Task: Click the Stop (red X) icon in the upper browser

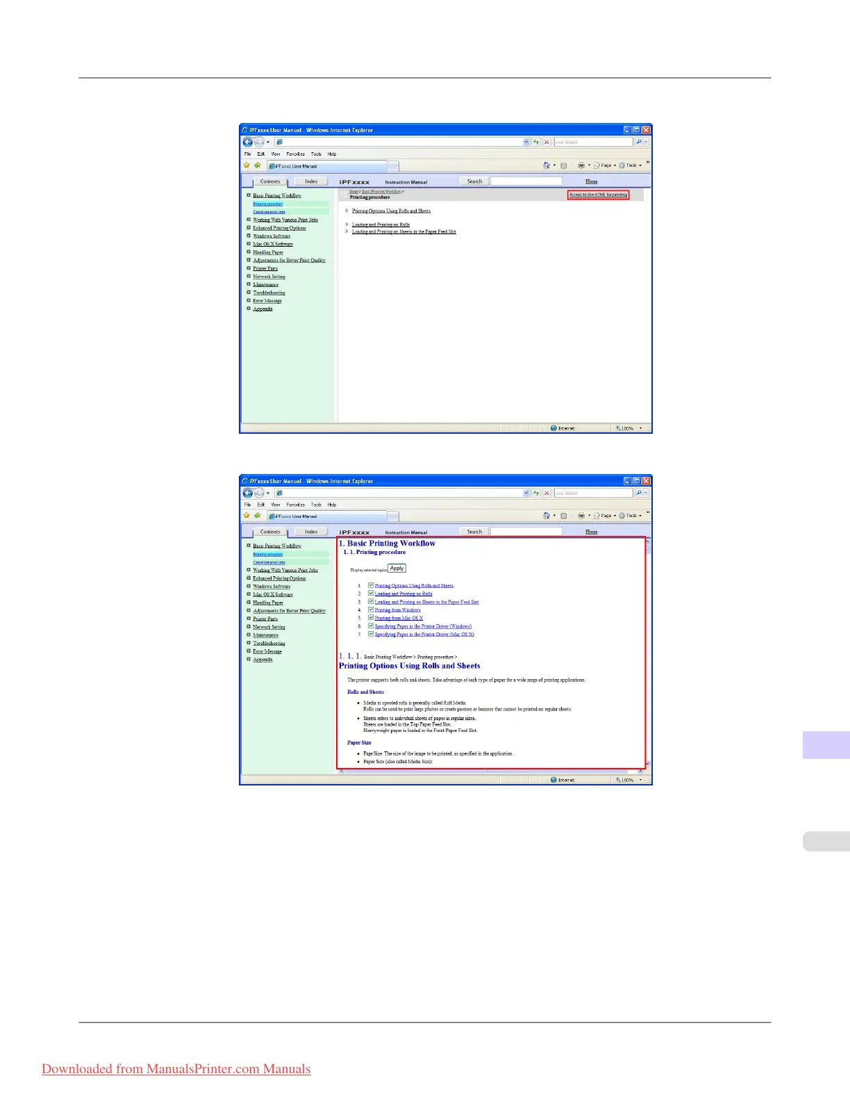Action: (x=547, y=142)
